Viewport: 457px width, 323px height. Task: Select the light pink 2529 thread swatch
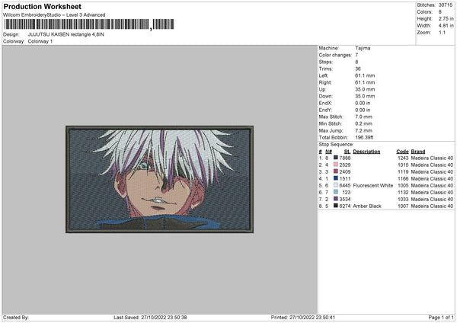coord(336,165)
